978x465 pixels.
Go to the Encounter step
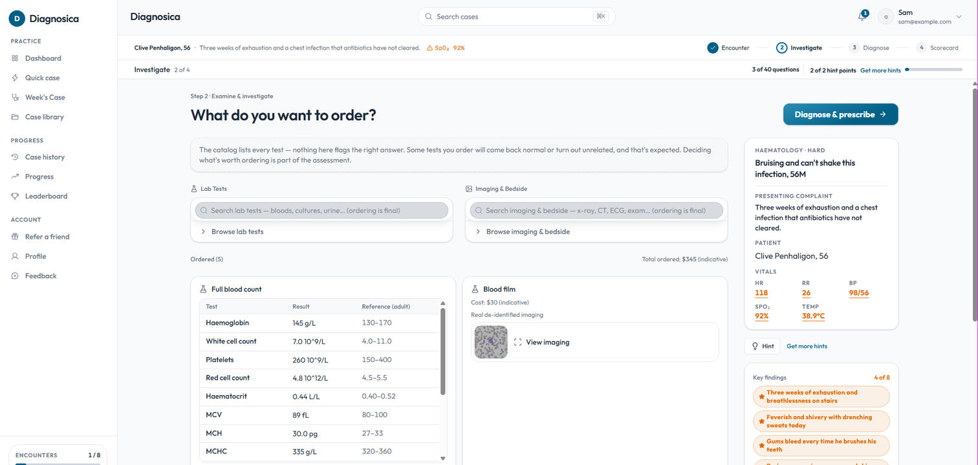(728, 48)
